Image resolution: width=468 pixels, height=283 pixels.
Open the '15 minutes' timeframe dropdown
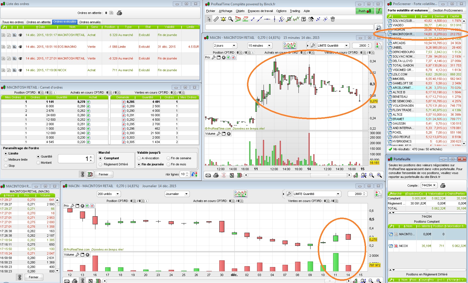coord(260,46)
